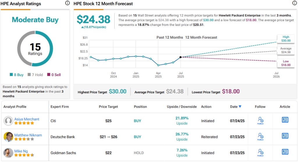This screenshot has width=298, height=162.
Task: Click info icon beside HPE Analyst Ratings
Action: (x=68, y=3)
